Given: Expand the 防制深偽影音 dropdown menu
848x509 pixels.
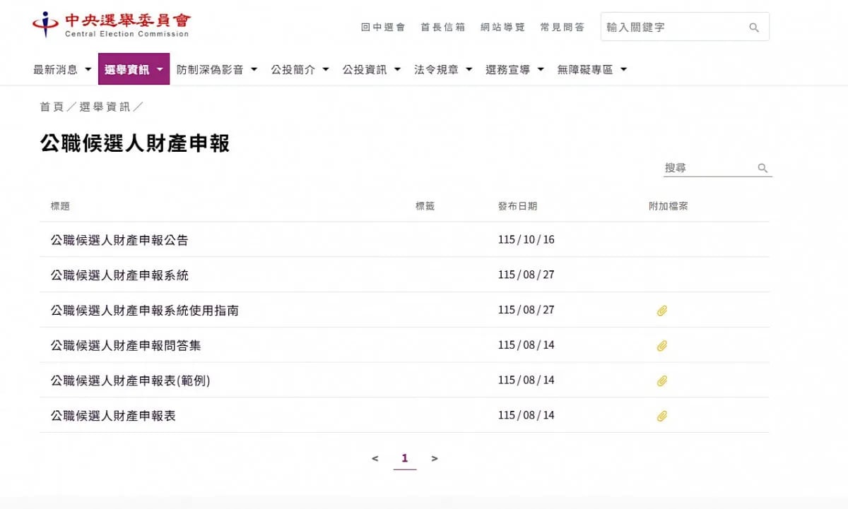Looking at the screenshot, I should (x=217, y=69).
